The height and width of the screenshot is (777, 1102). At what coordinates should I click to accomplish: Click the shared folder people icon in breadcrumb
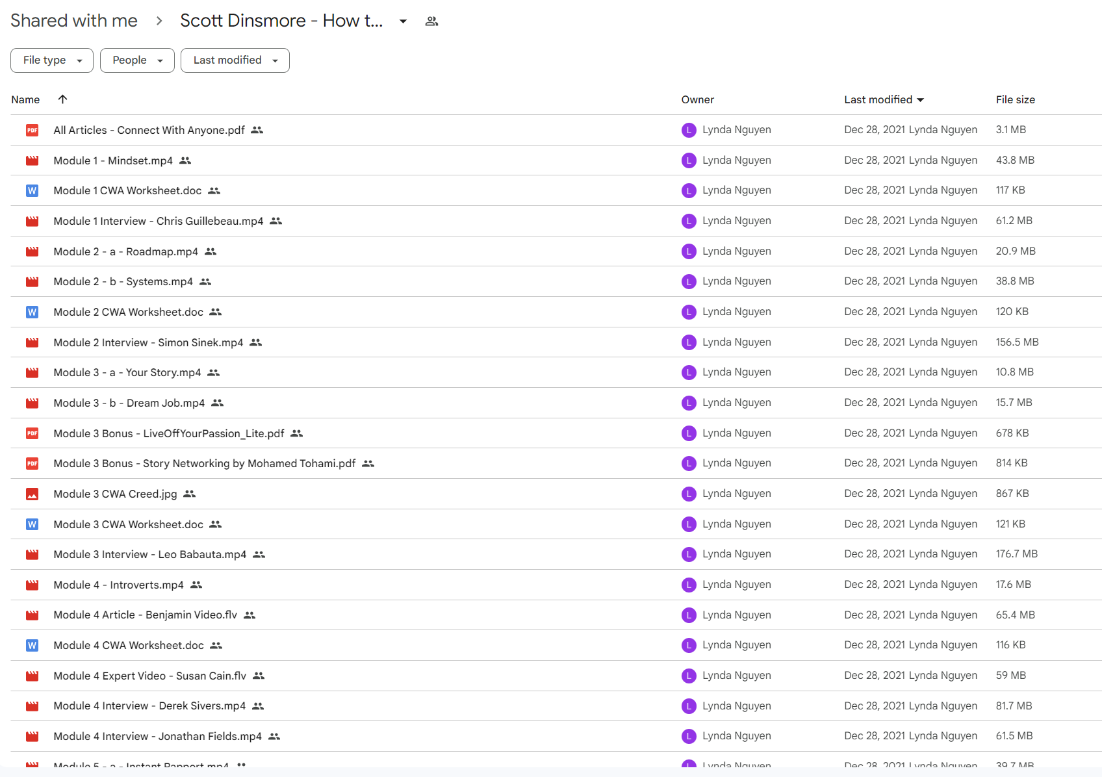[431, 21]
